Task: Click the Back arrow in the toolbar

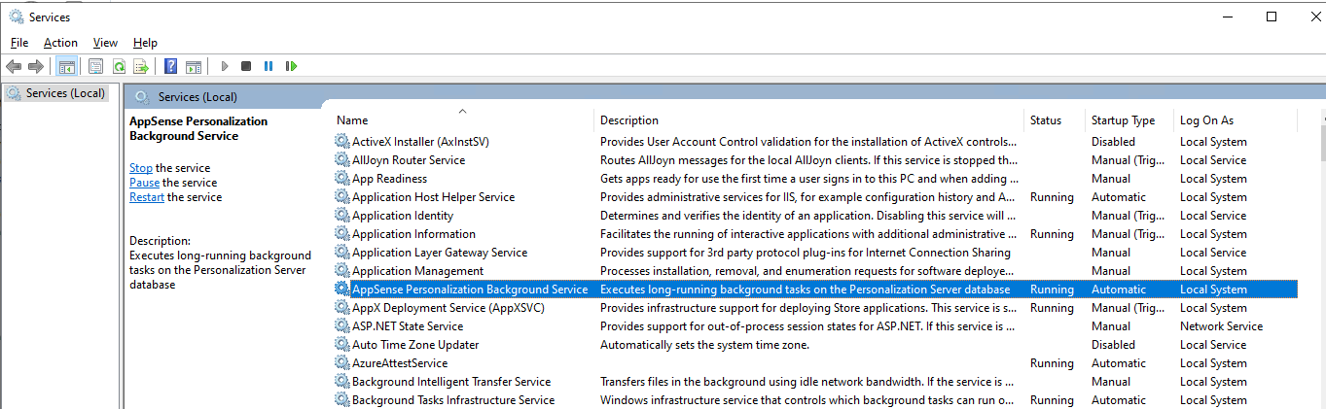Action: click(x=14, y=66)
